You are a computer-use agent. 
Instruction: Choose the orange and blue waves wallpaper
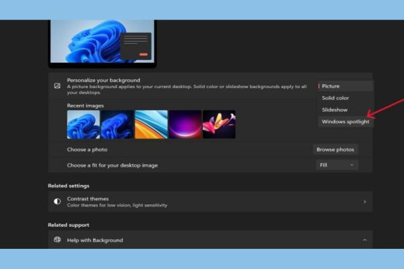[x=151, y=124]
